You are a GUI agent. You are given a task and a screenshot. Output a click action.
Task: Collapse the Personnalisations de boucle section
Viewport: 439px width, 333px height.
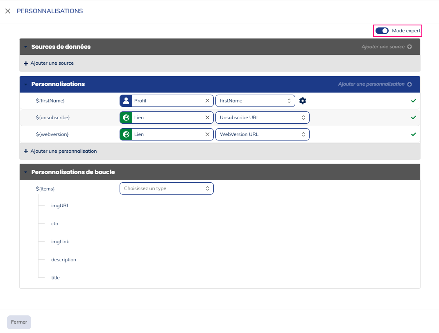click(x=25, y=172)
